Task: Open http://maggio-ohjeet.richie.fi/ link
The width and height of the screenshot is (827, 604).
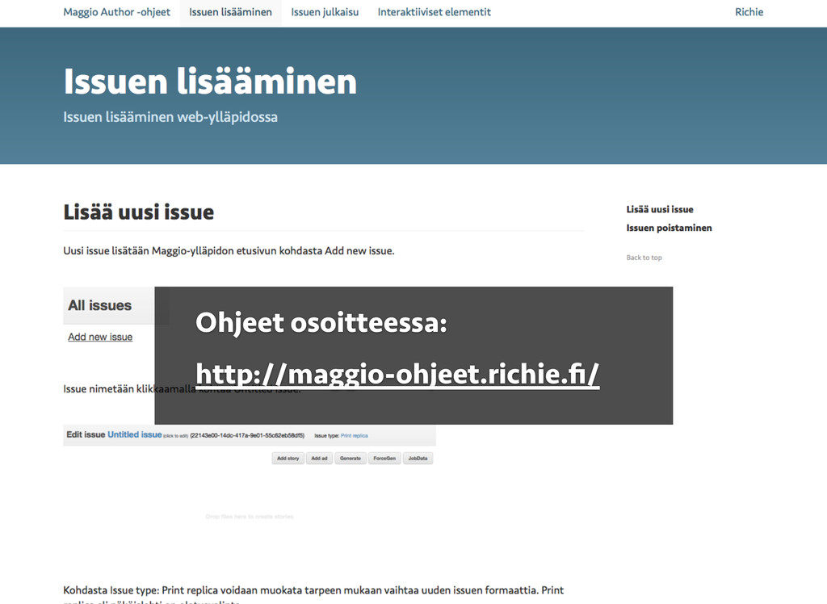Action: [397, 374]
